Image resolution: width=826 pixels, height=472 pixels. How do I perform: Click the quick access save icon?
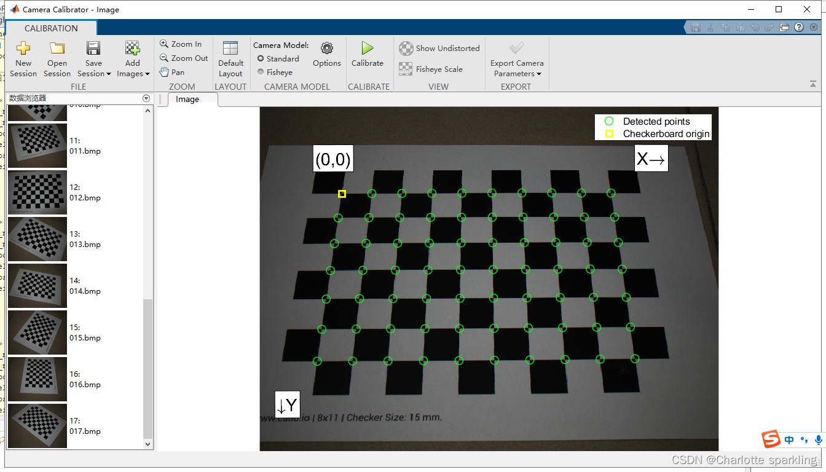(x=696, y=27)
